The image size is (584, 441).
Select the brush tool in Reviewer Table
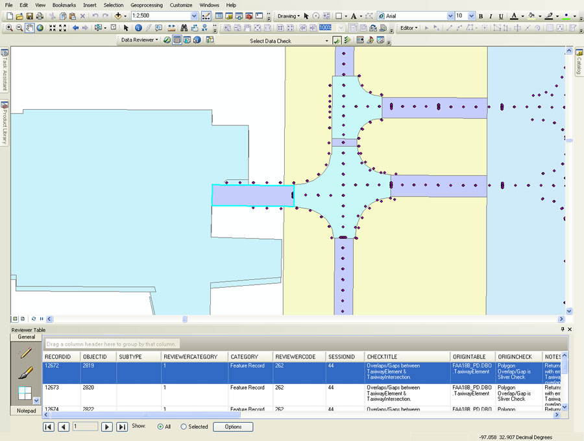(25, 372)
